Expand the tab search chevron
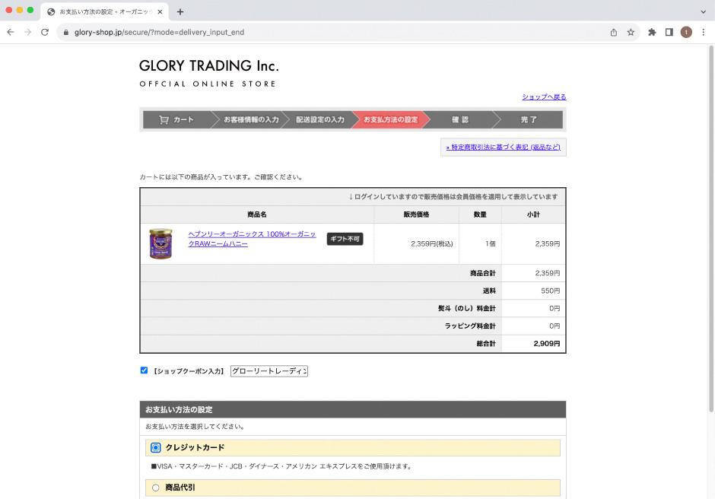This screenshot has width=715, height=499. point(702,12)
